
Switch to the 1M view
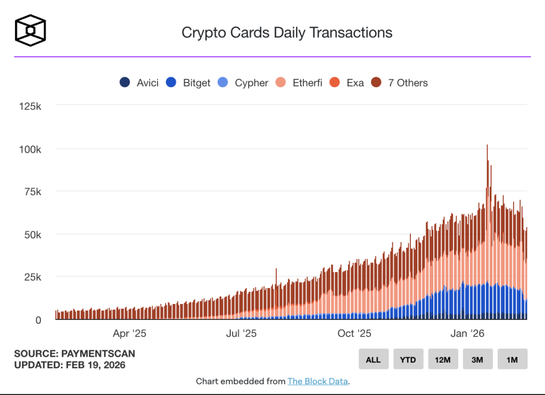pos(512,359)
